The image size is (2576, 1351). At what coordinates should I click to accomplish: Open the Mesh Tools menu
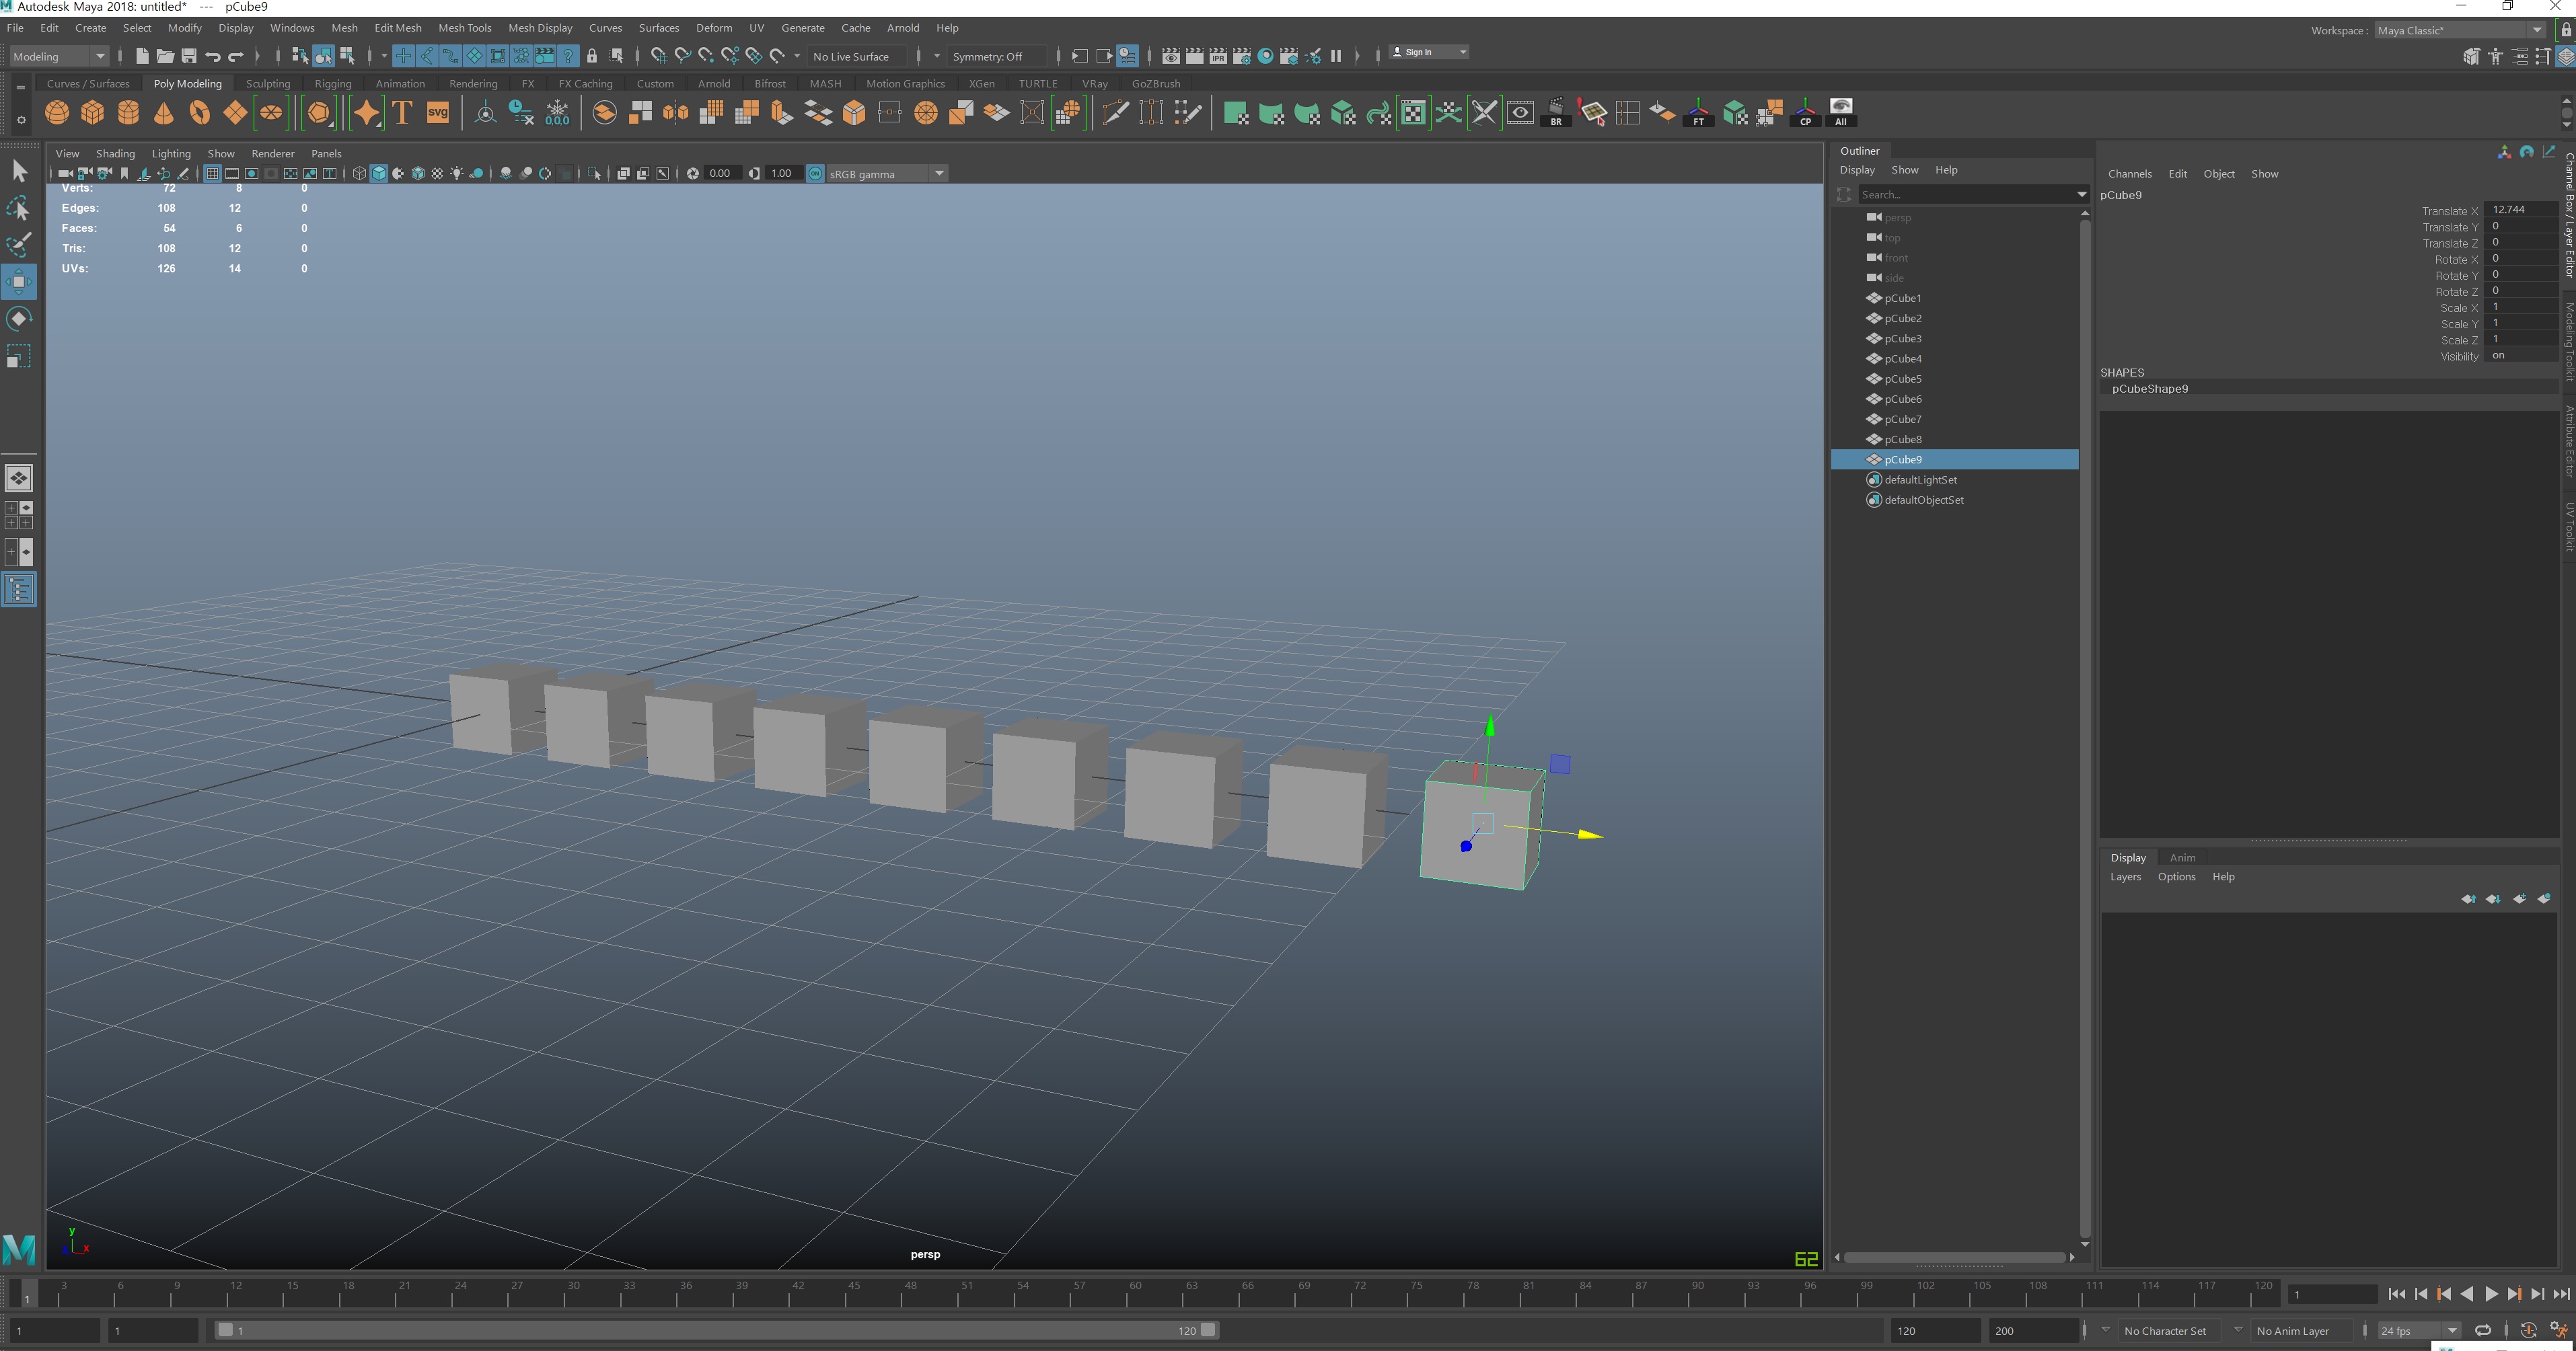click(x=464, y=28)
